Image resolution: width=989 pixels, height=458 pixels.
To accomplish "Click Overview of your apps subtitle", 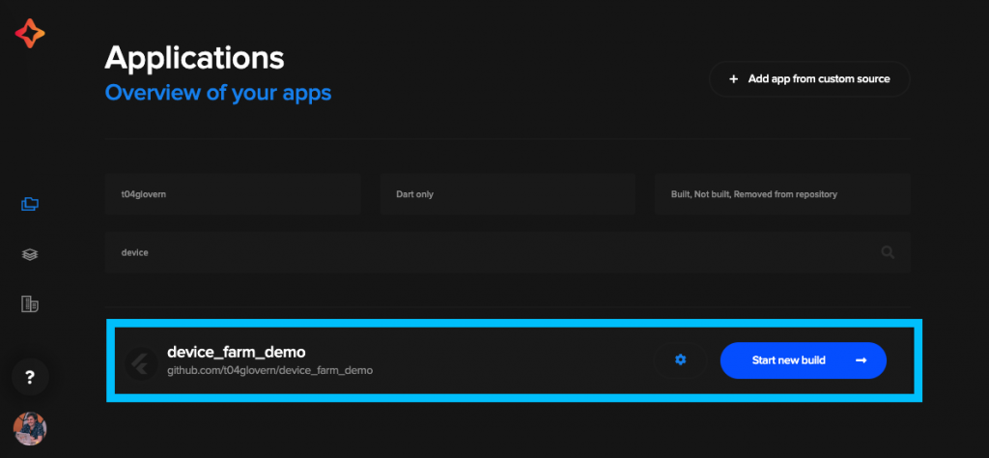I will point(218,93).
